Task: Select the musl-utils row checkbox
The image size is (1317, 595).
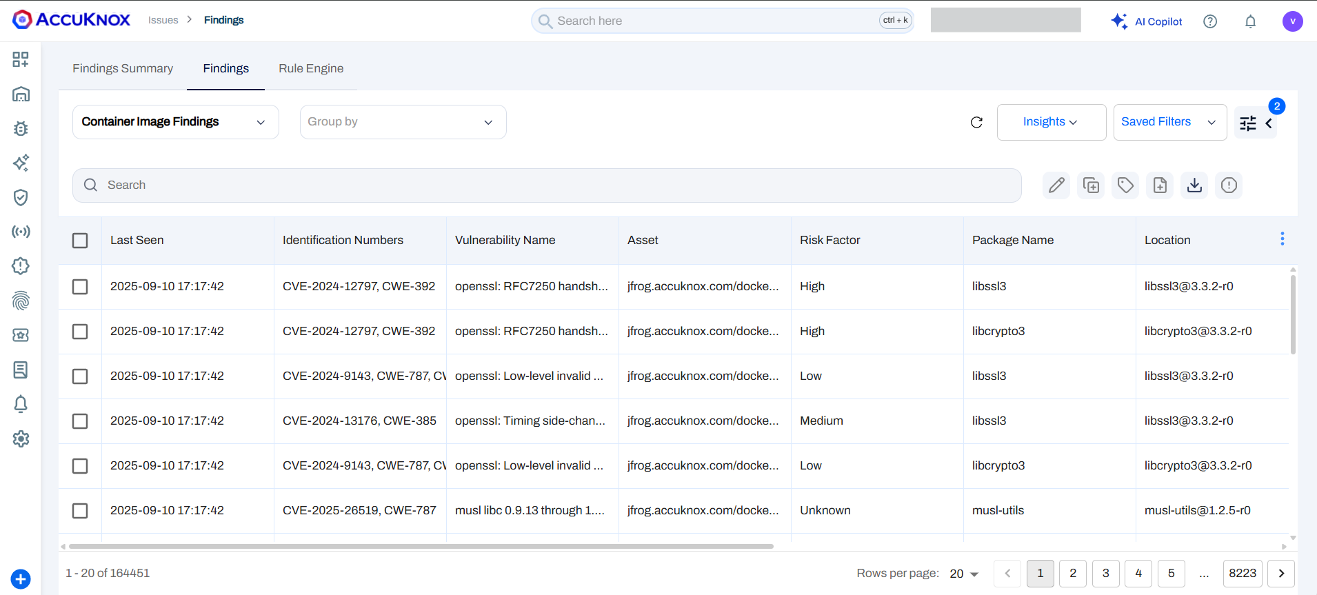Action: pos(80,510)
